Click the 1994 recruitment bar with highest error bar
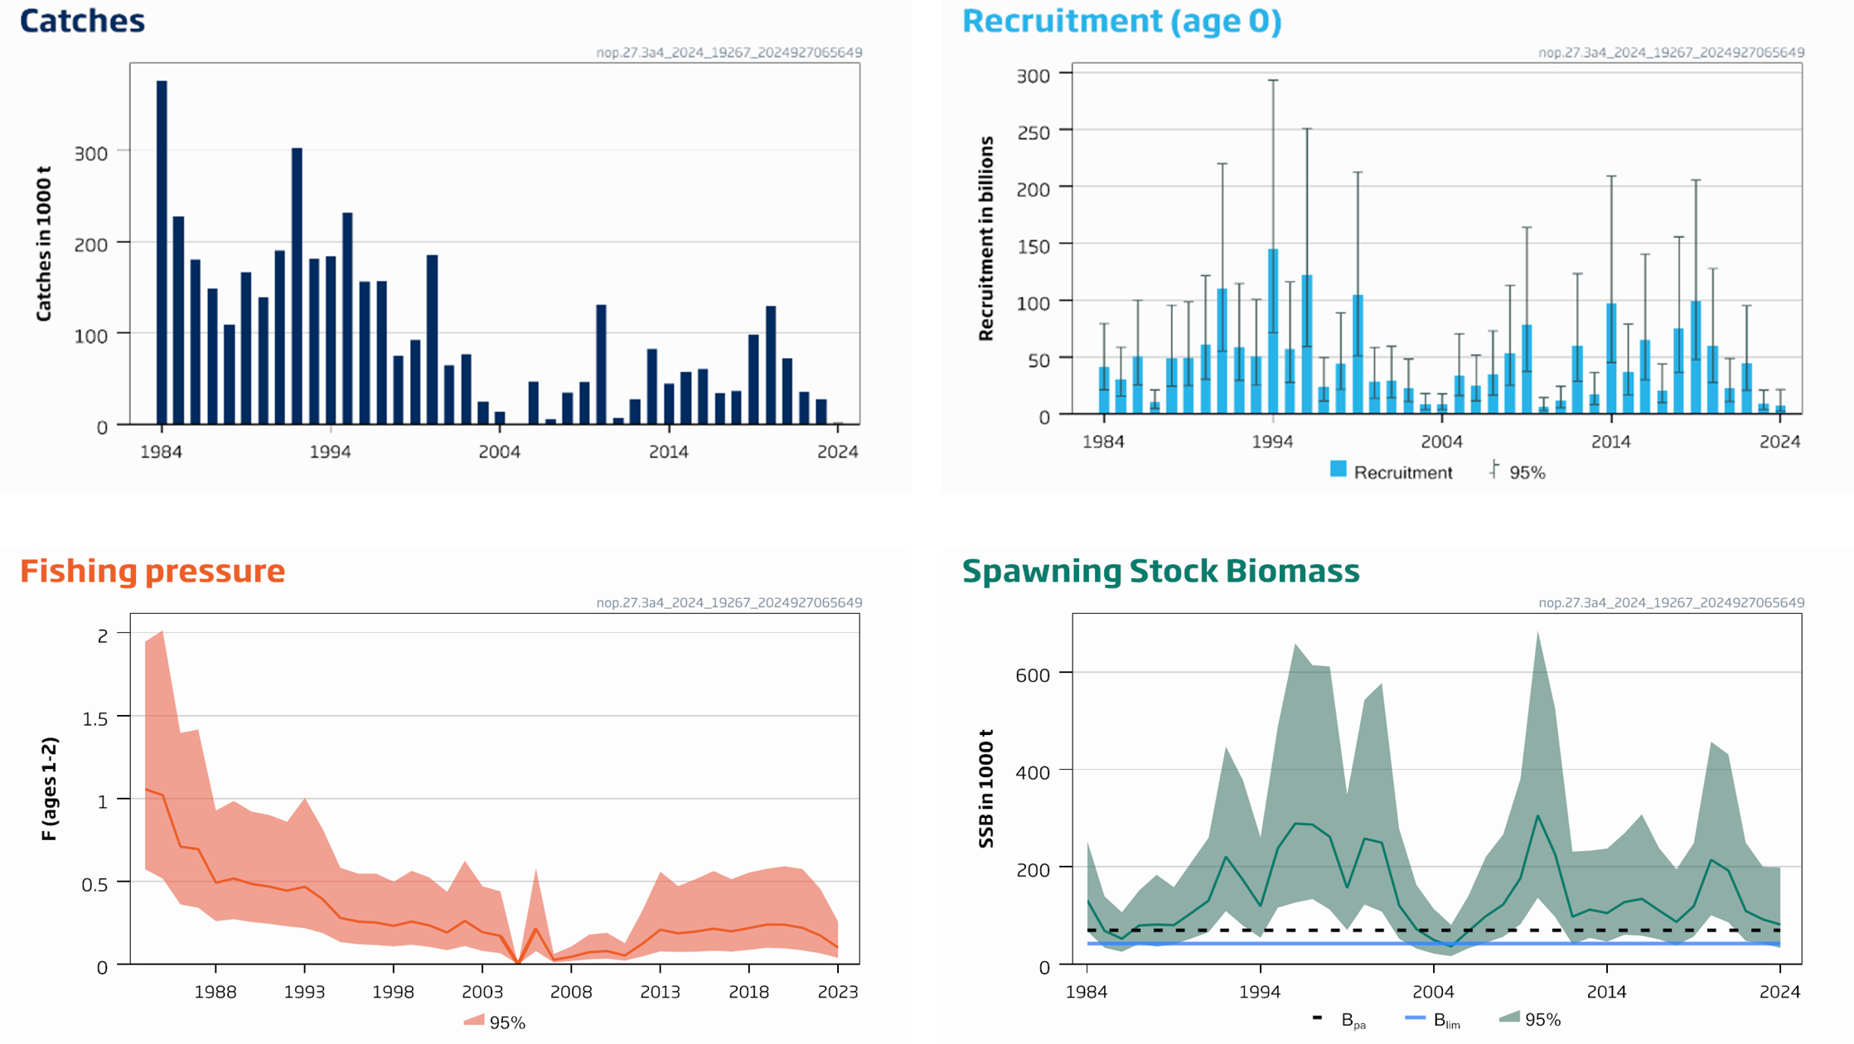 click(1273, 331)
